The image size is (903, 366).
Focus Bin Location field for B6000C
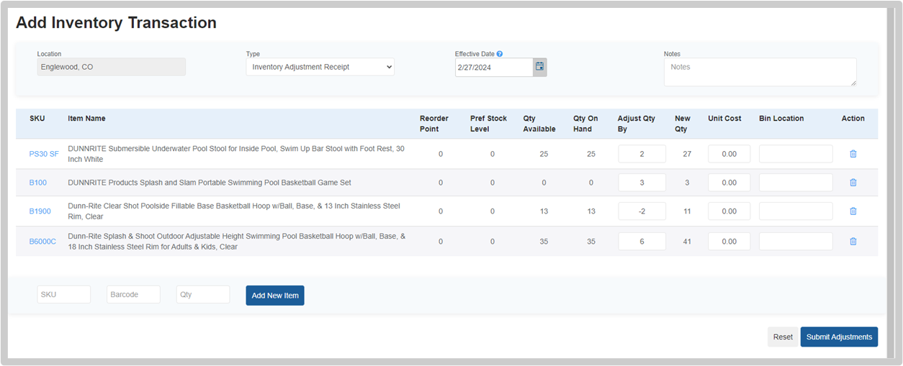796,242
